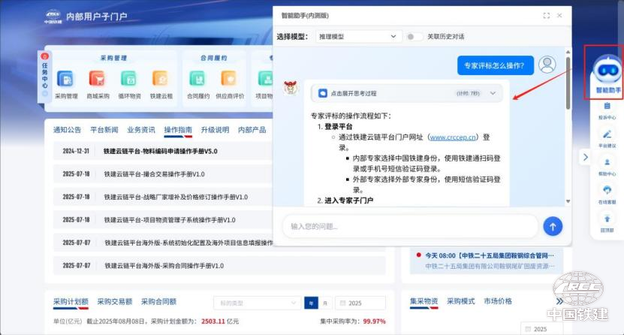
Task: Switch to 升级说明 tab
Action: [215, 130]
